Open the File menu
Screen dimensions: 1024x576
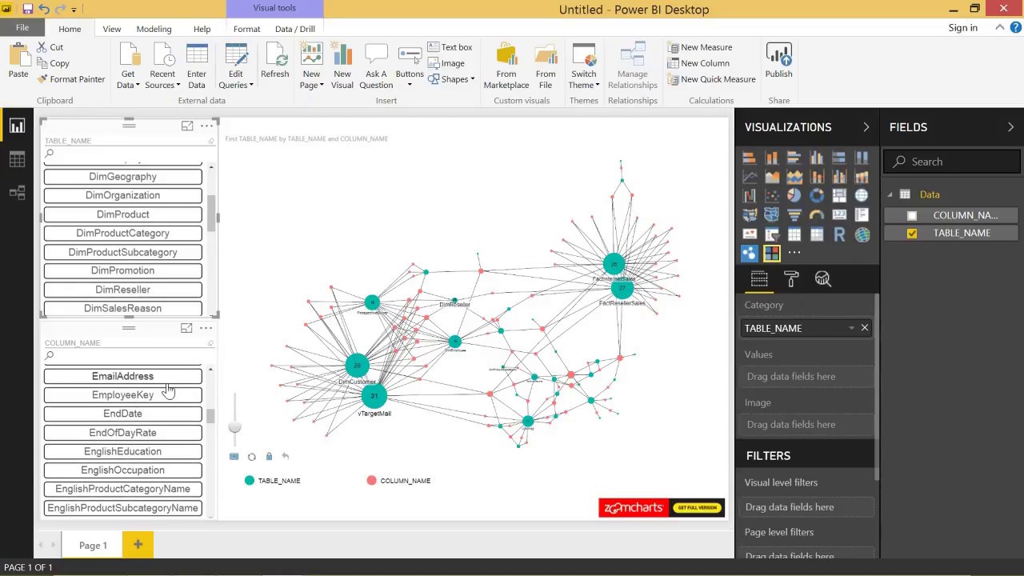click(x=22, y=28)
